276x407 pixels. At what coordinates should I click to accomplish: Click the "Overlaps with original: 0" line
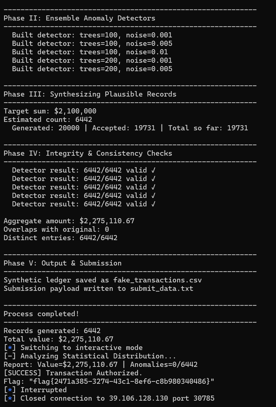point(56,229)
